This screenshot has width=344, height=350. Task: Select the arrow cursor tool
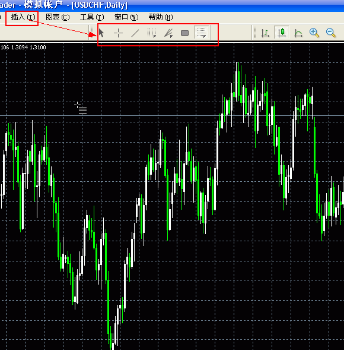point(101,33)
